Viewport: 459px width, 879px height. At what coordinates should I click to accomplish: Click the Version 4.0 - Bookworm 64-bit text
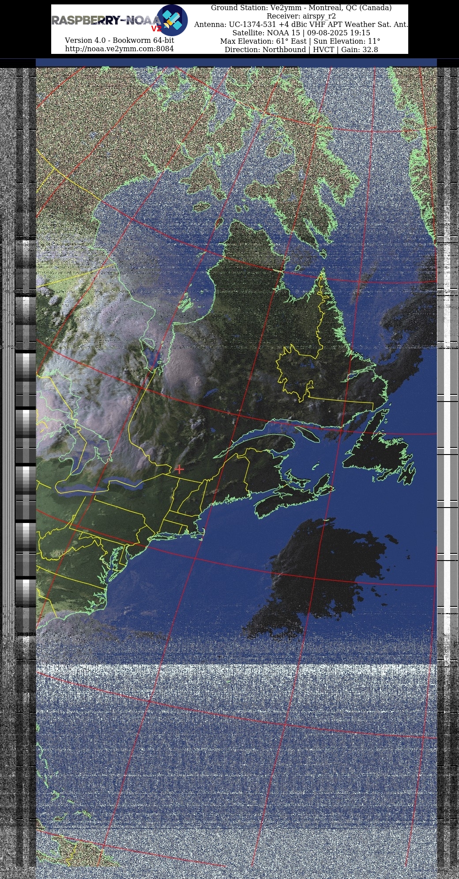click(119, 40)
